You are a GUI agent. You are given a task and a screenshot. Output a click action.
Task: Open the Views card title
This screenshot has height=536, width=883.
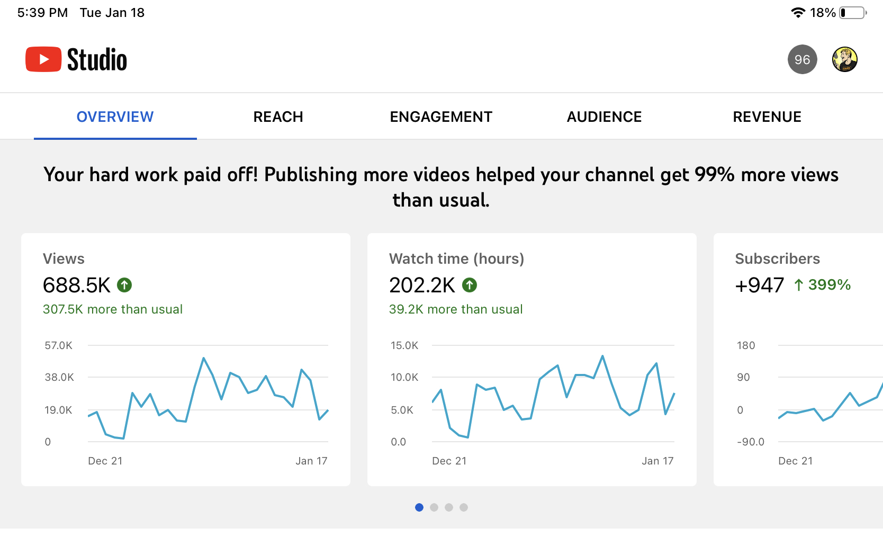point(64,258)
